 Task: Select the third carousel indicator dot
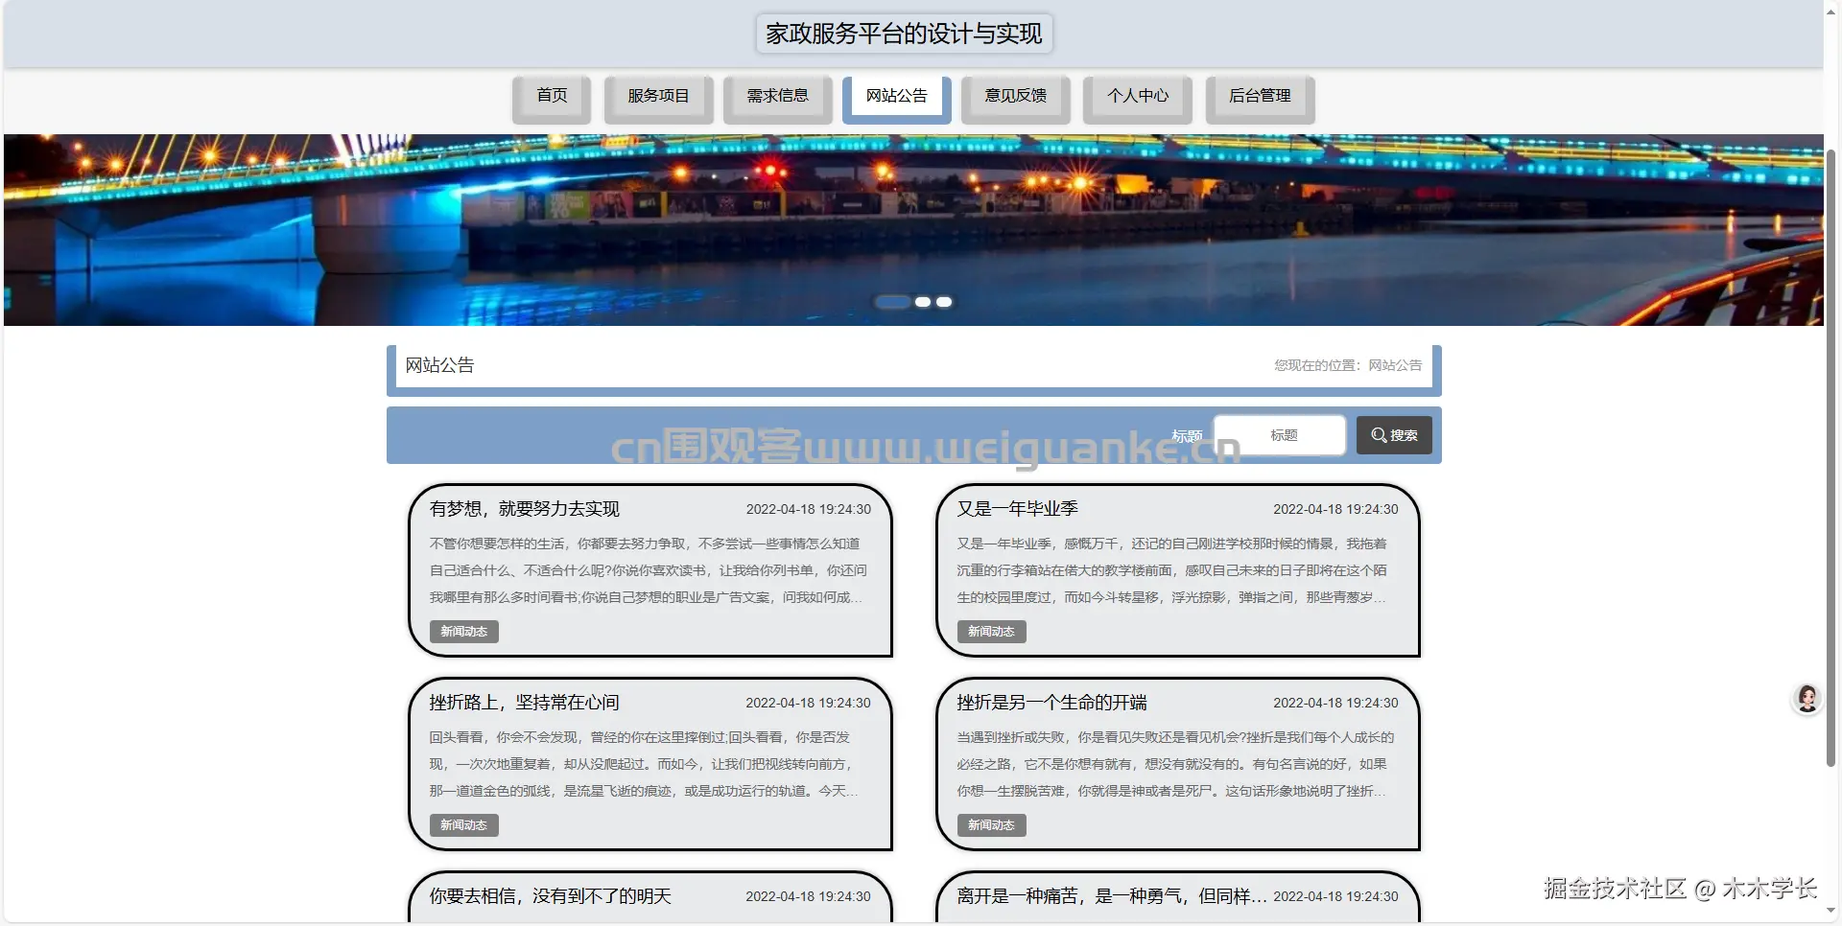pyautogui.click(x=944, y=302)
